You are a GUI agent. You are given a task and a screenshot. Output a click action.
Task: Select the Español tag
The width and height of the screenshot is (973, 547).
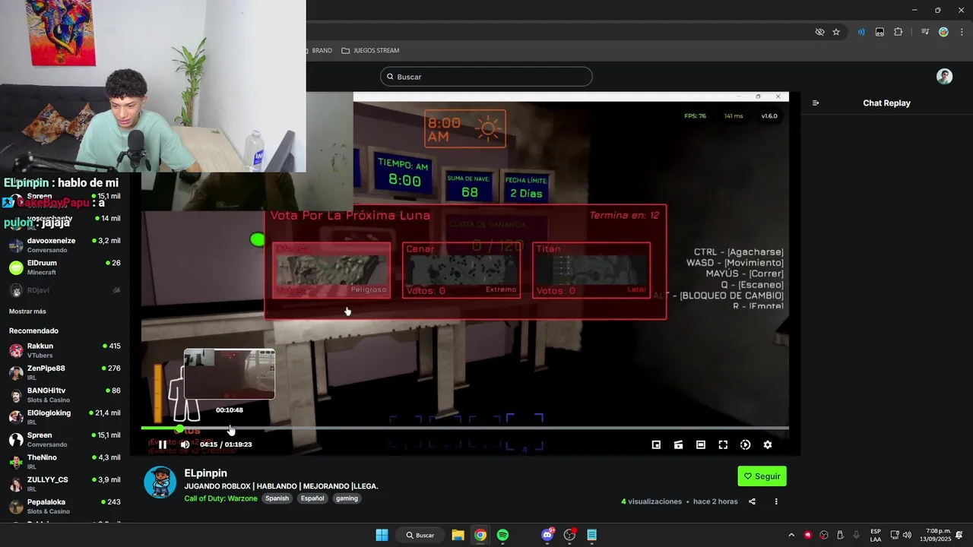tap(312, 498)
